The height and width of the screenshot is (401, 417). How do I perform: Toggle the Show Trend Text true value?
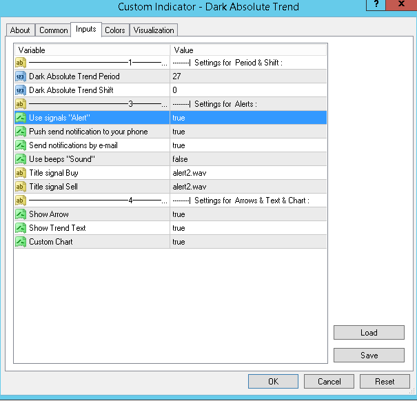click(x=248, y=228)
